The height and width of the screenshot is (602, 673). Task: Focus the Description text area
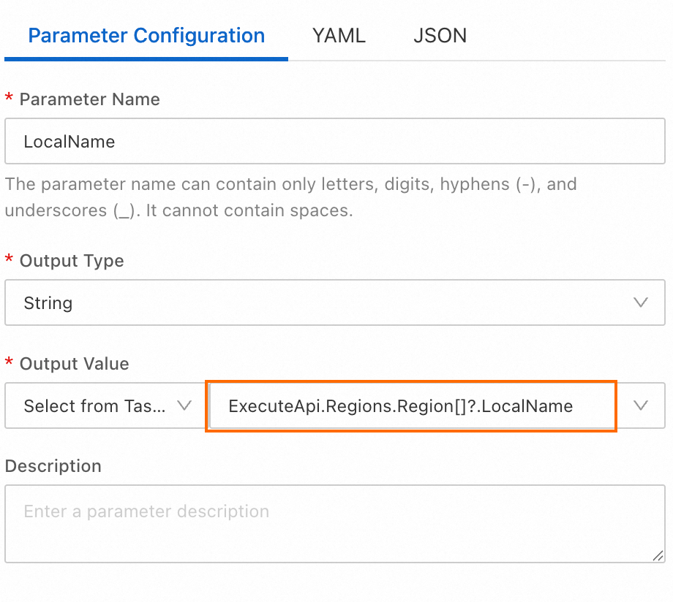coord(334,523)
